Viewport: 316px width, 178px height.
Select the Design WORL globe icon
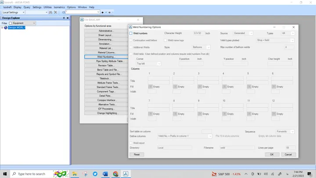[x=6, y=27]
